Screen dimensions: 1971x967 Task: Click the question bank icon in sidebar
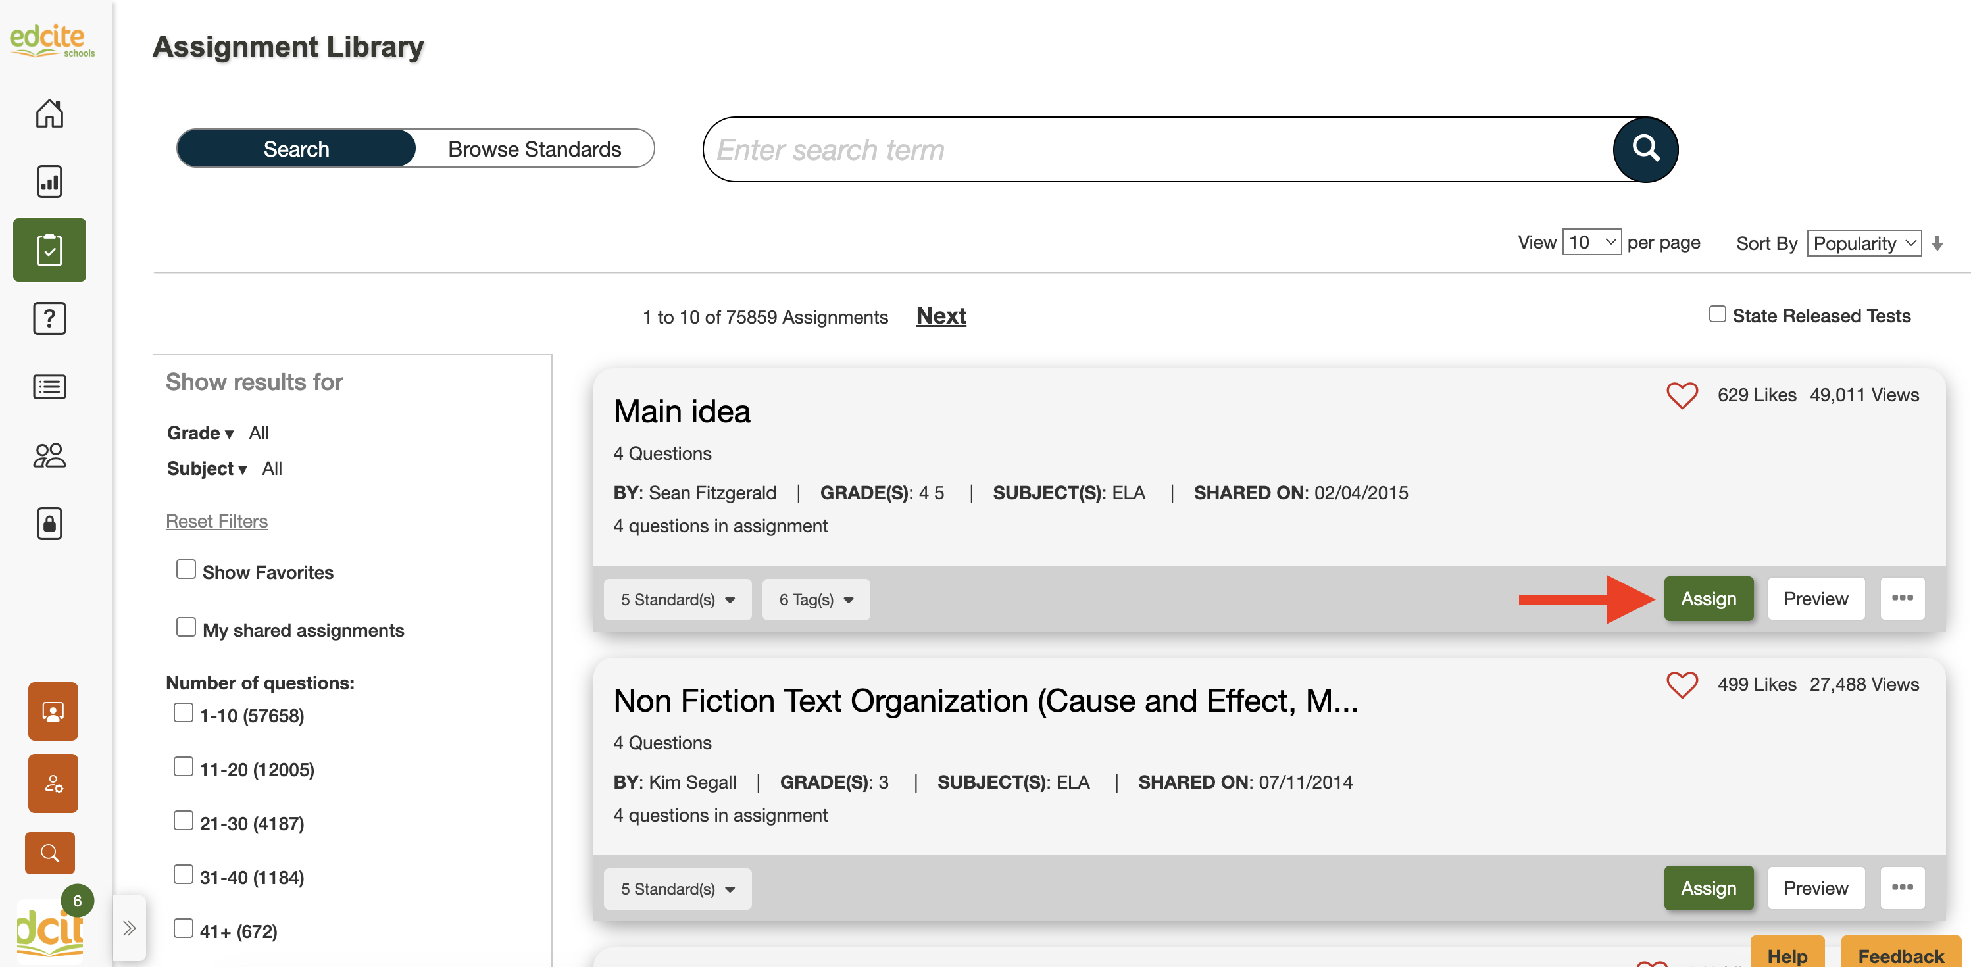[50, 318]
